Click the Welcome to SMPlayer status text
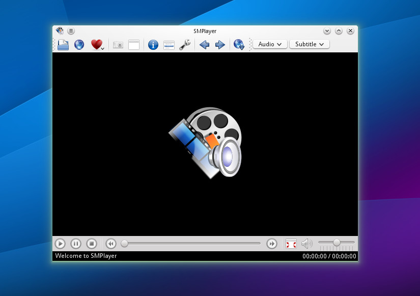This screenshot has height=296, width=420. point(86,256)
